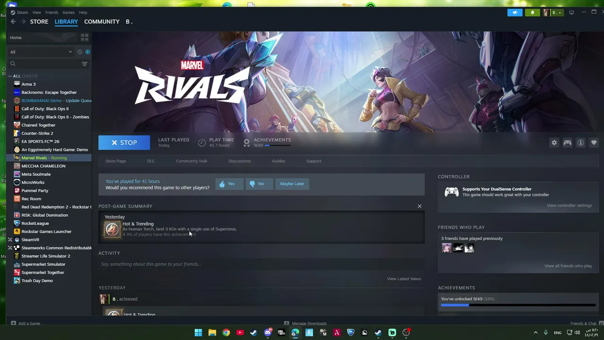Open the Guides link
Image resolution: width=604 pixels, height=340 pixels.
point(278,161)
